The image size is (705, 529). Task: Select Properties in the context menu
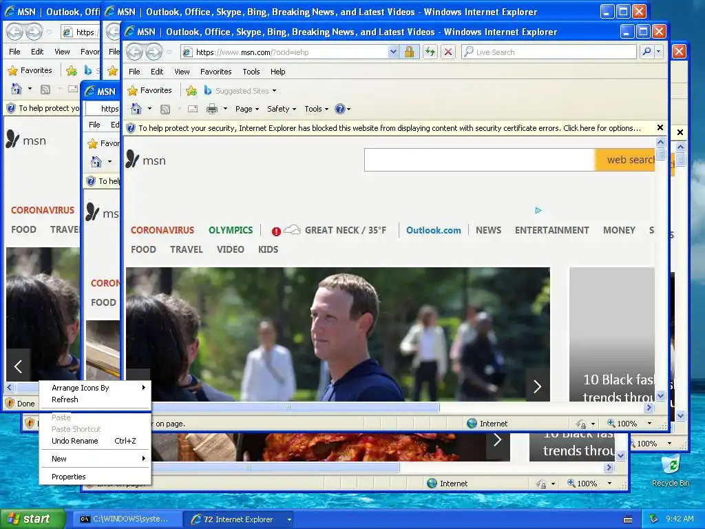pyautogui.click(x=95, y=477)
